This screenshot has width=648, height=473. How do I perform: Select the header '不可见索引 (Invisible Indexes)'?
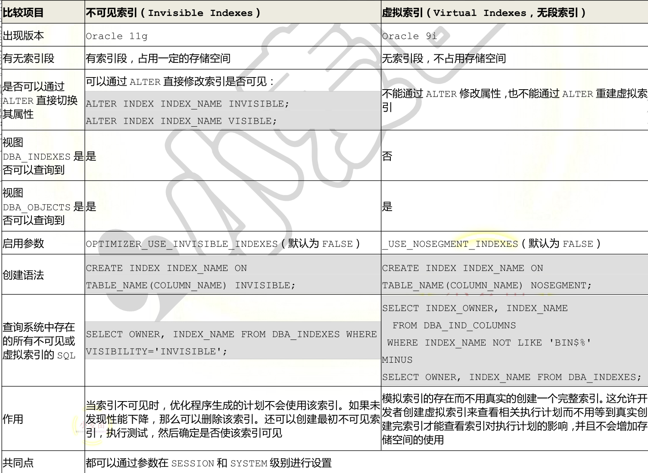click(x=173, y=12)
